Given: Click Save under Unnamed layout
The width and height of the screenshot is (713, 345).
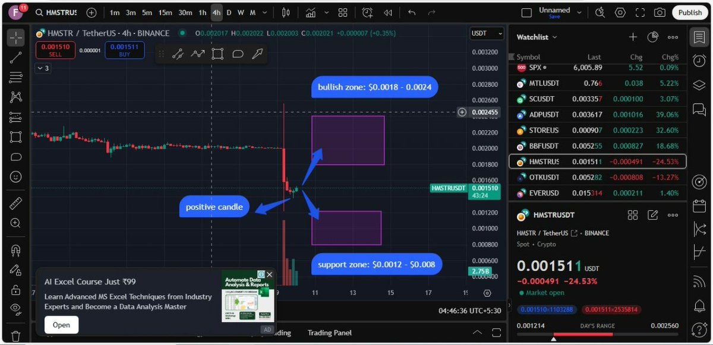Looking at the screenshot, I should (554, 17).
